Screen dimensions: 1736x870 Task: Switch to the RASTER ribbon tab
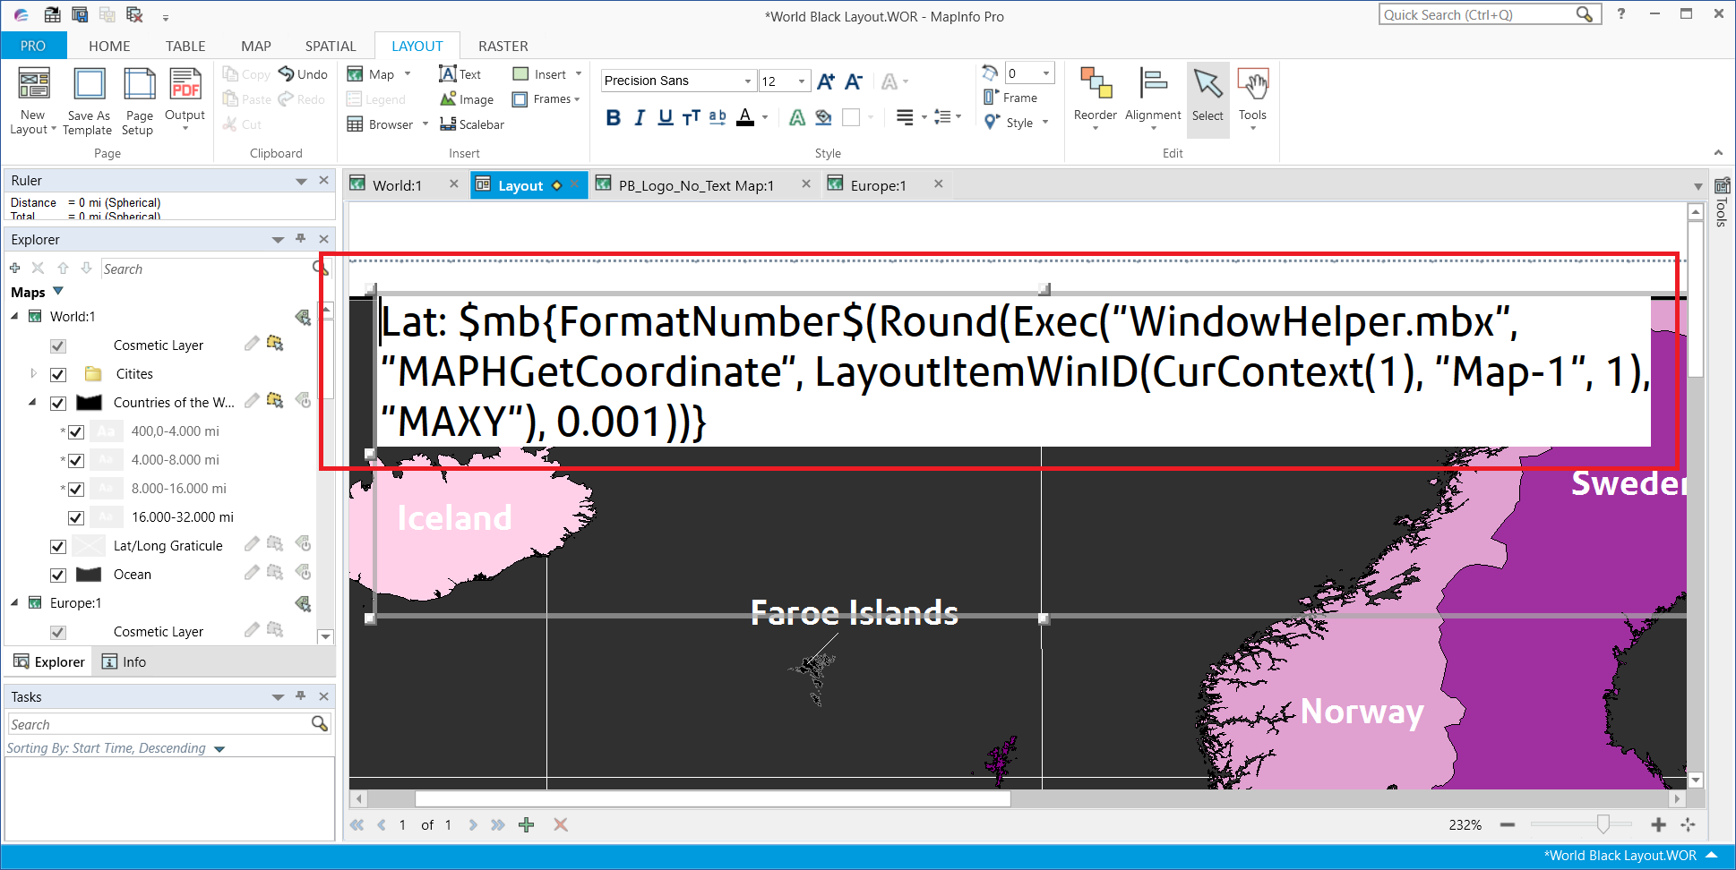coord(503,46)
